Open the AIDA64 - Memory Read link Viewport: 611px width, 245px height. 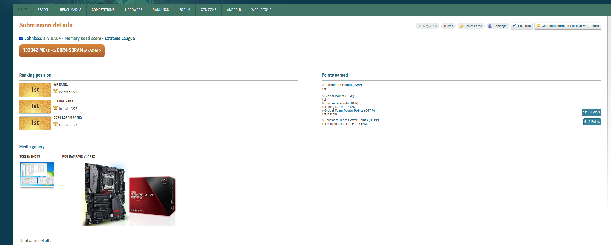click(74, 38)
